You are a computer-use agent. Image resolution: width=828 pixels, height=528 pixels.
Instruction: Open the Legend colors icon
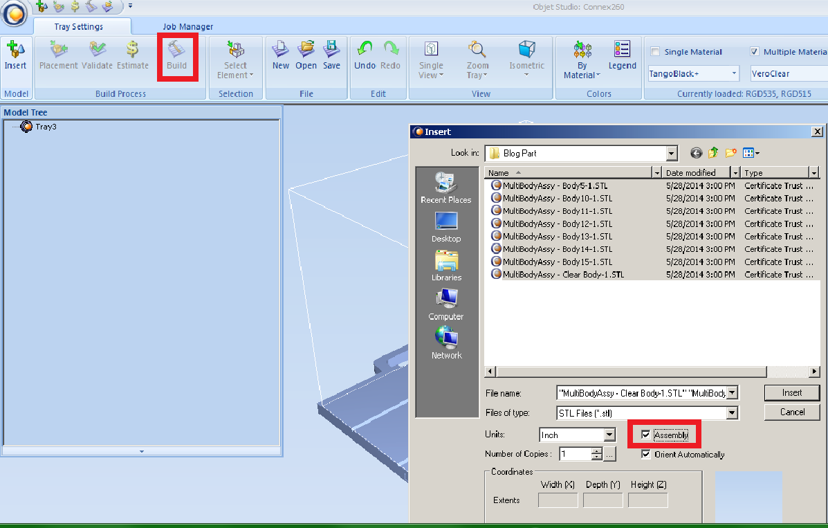tap(622, 50)
